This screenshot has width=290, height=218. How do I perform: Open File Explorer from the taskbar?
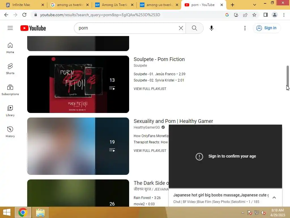(x=40, y=212)
